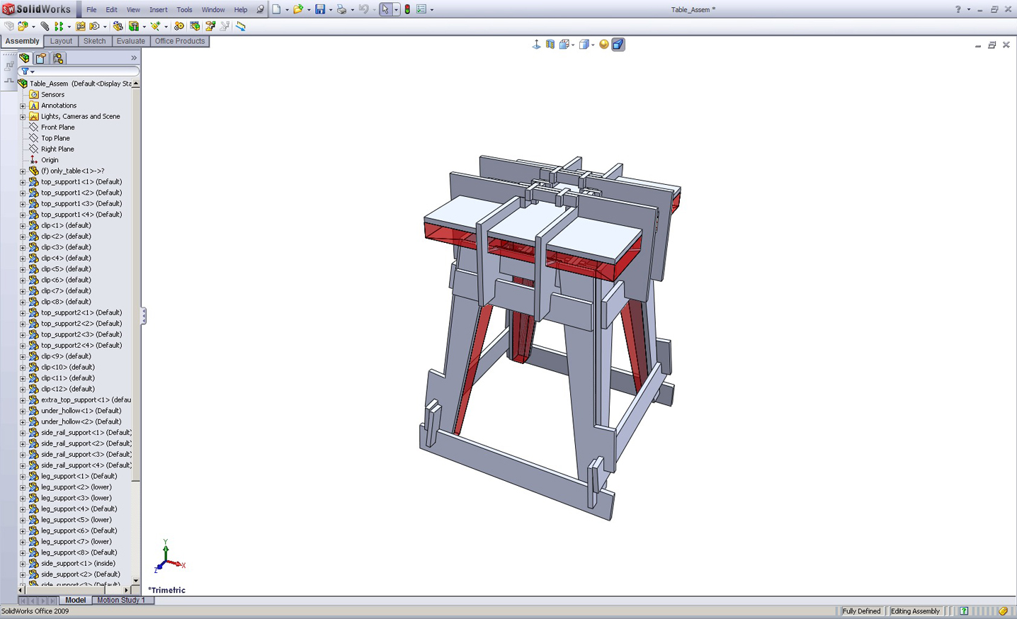This screenshot has height=619, width=1017.
Task: Open the File menu
Action: coord(91,10)
